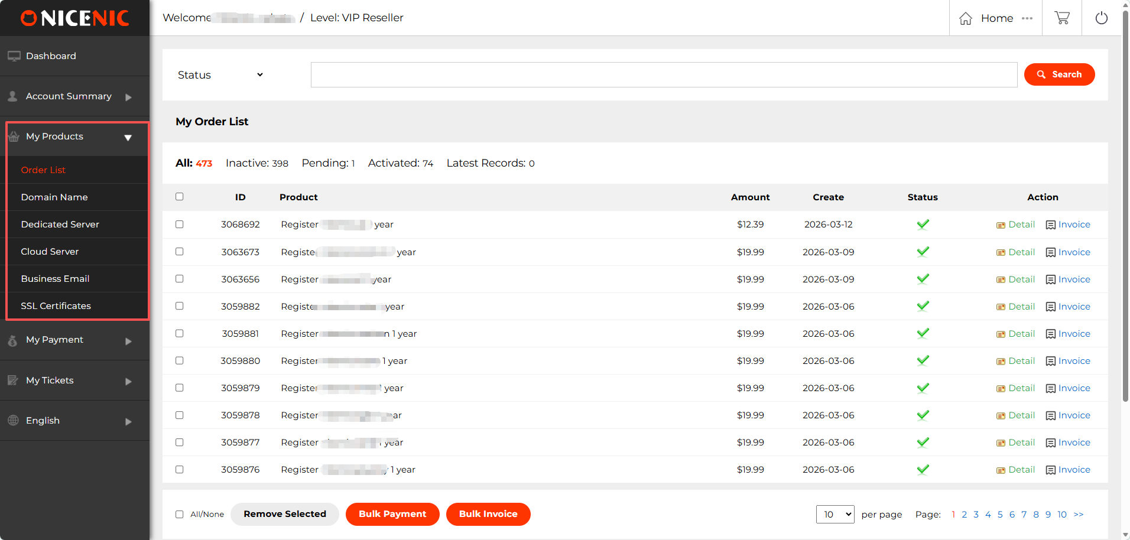Check the header select-all checkbox

pos(180,197)
